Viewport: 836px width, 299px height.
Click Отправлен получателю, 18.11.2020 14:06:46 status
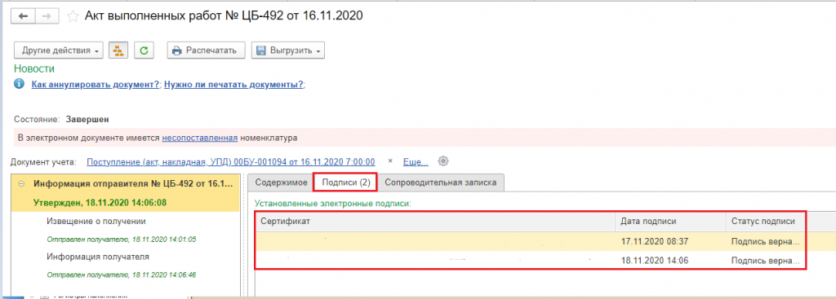(x=122, y=275)
